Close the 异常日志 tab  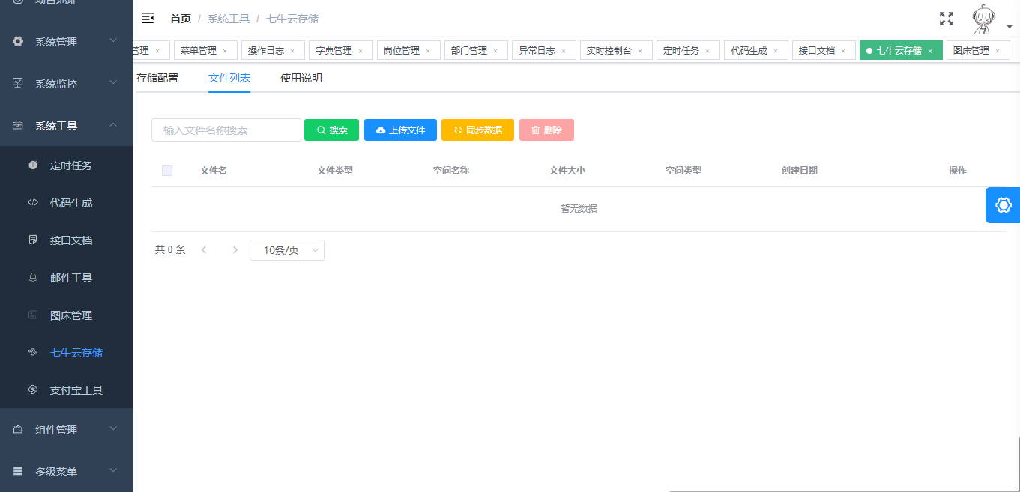[x=564, y=51]
